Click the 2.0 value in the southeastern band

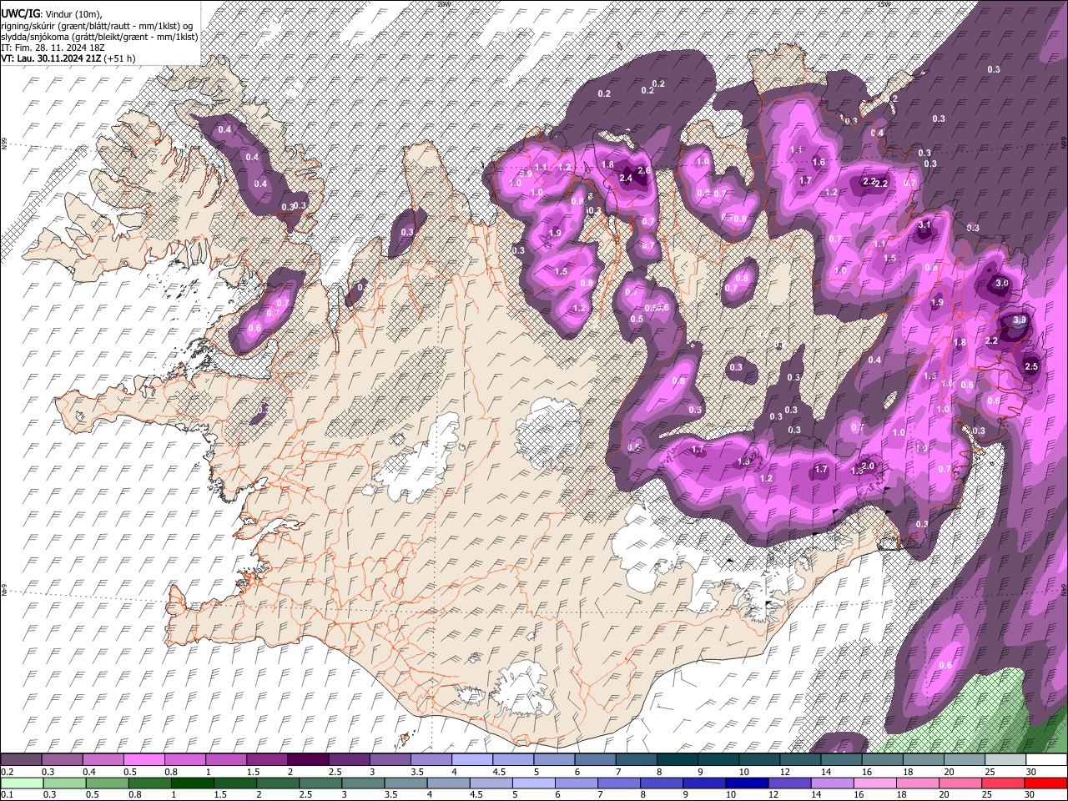[868, 466]
